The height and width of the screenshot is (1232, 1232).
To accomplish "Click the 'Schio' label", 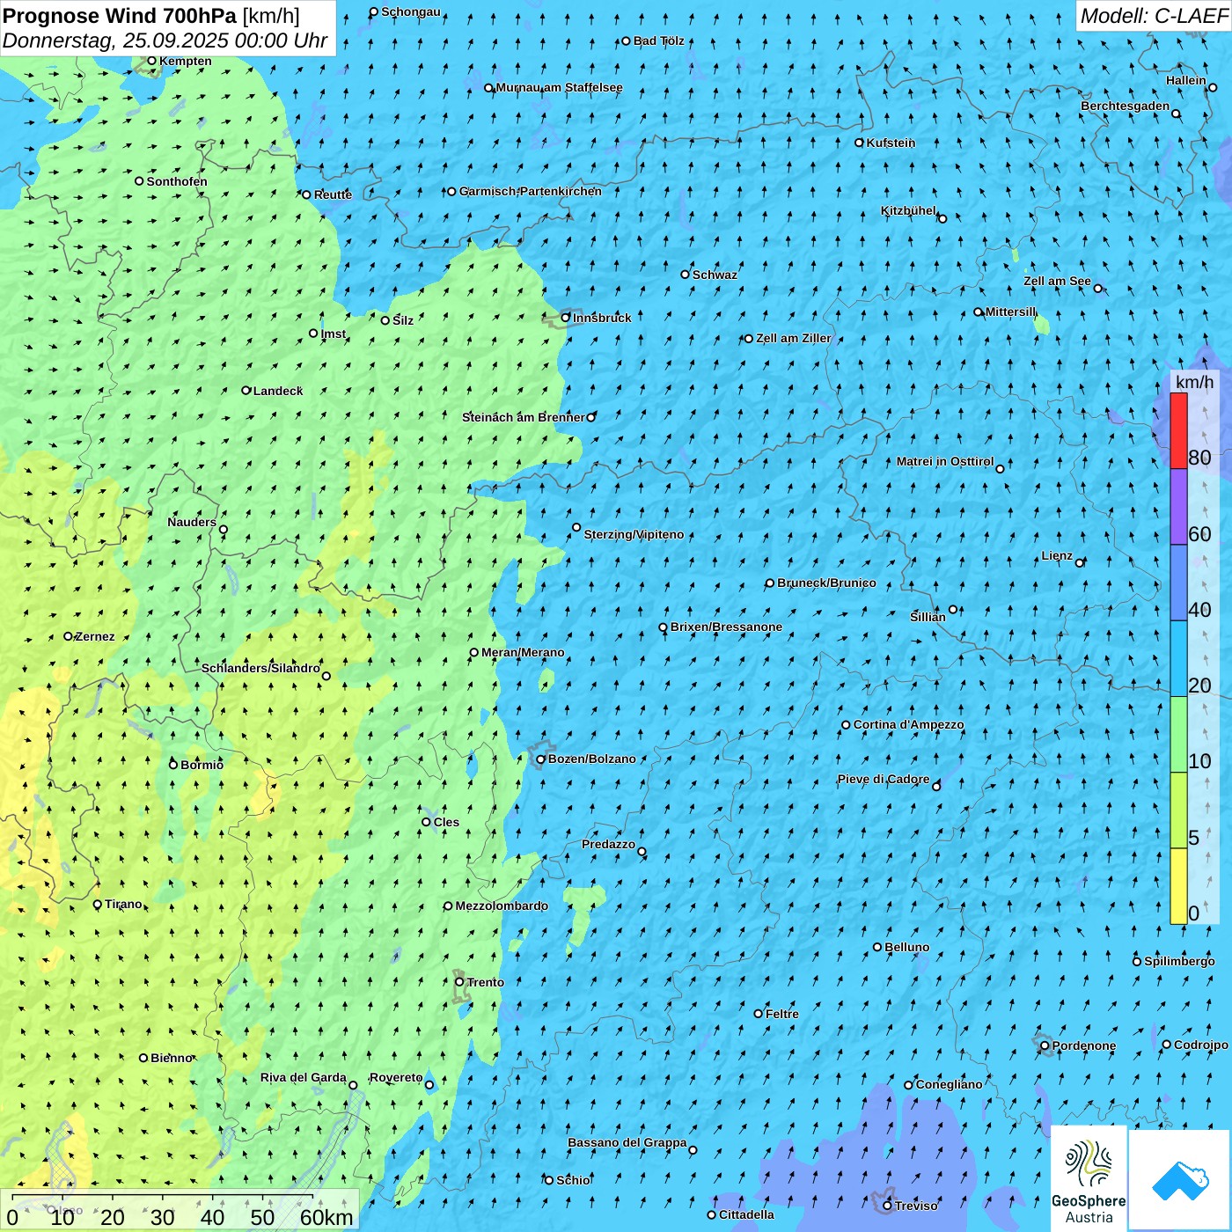I will tap(574, 1180).
